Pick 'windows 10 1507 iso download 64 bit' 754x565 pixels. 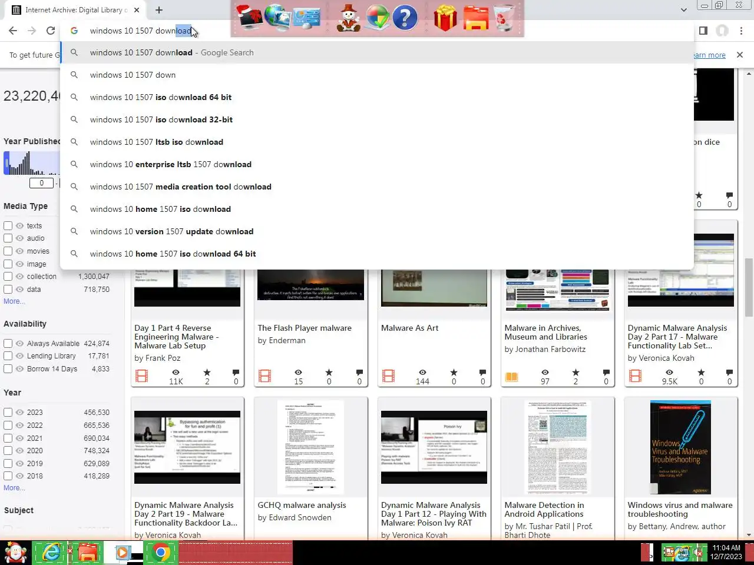click(377, 97)
